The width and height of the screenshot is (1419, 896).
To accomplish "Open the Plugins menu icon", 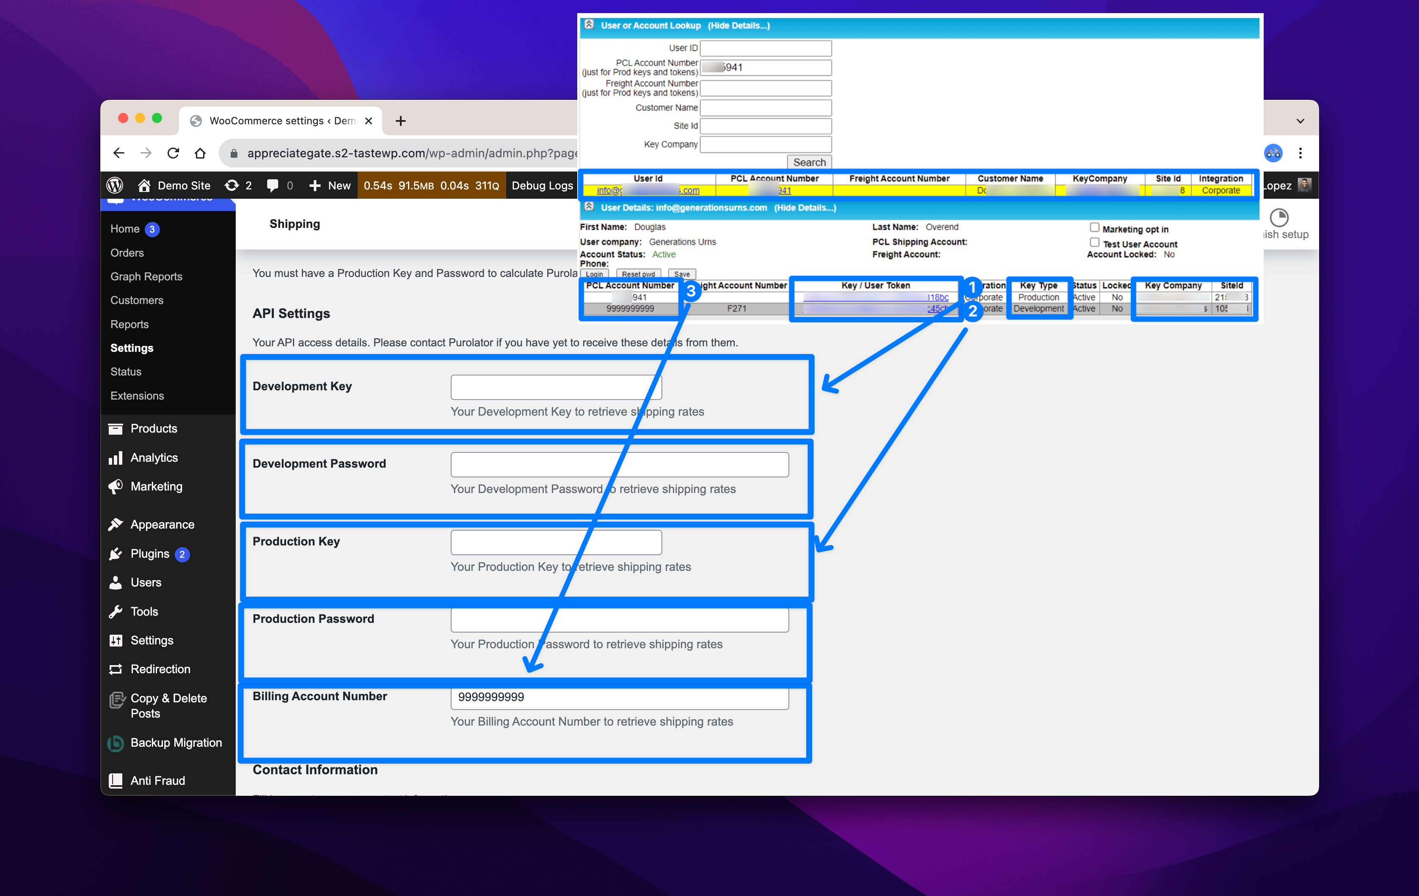I will pyautogui.click(x=116, y=554).
